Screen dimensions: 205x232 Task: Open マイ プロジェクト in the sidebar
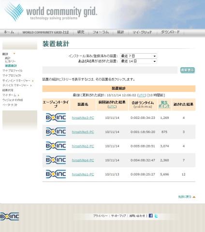pos(12,75)
